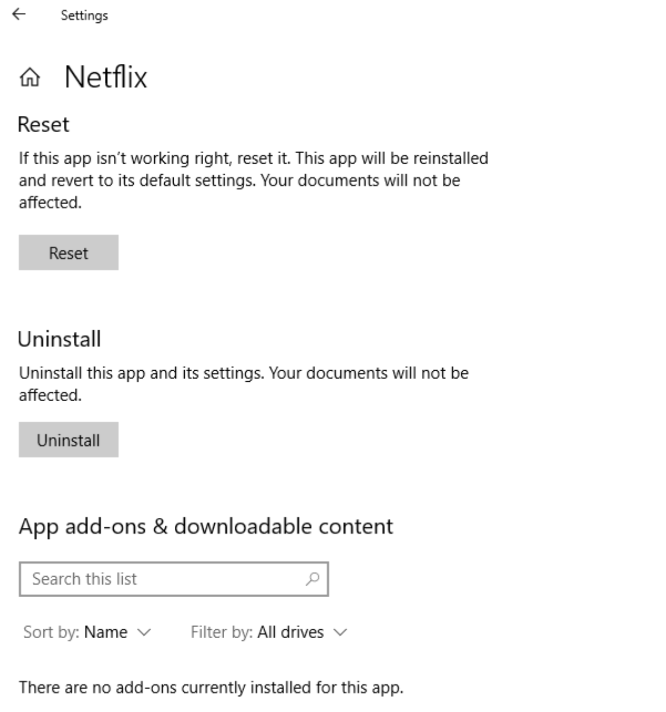Image resolution: width=666 pixels, height=712 pixels.
Task: Go to Settings home via house icon
Action: point(30,79)
